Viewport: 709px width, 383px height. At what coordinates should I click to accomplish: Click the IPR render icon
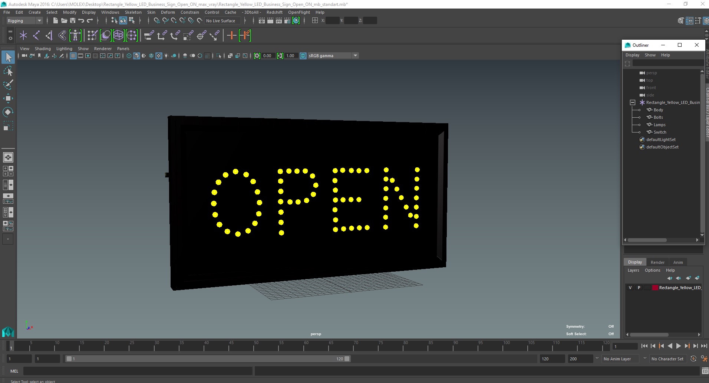[x=278, y=21]
